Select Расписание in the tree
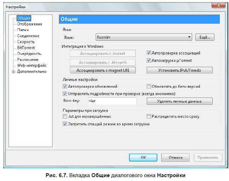 click(28, 59)
